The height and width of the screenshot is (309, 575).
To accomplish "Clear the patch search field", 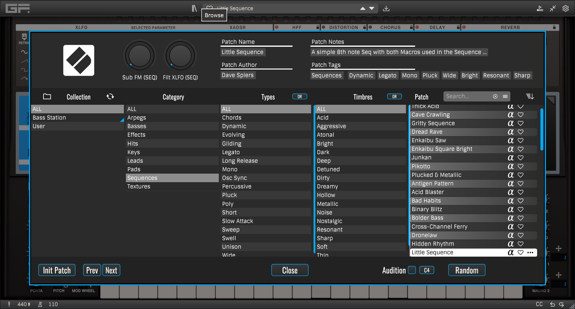I will pos(495,96).
